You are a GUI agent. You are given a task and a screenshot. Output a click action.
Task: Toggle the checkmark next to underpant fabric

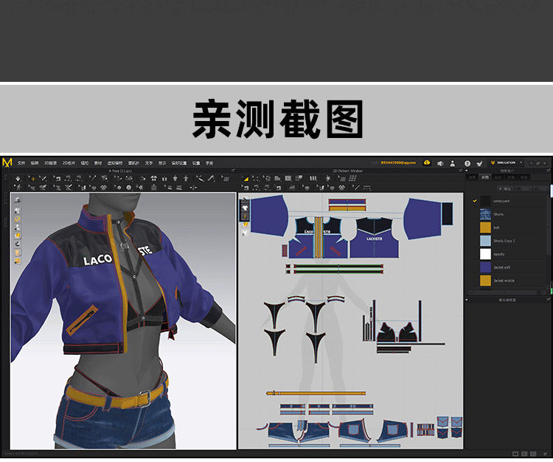[474, 201]
